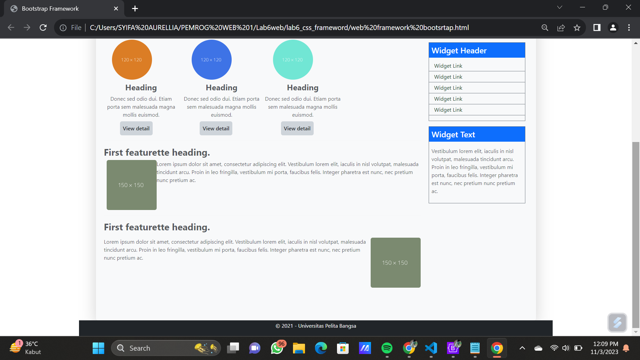Launch Spotify from the taskbar
The width and height of the screenshot is (640, 360).
[387, 348]
